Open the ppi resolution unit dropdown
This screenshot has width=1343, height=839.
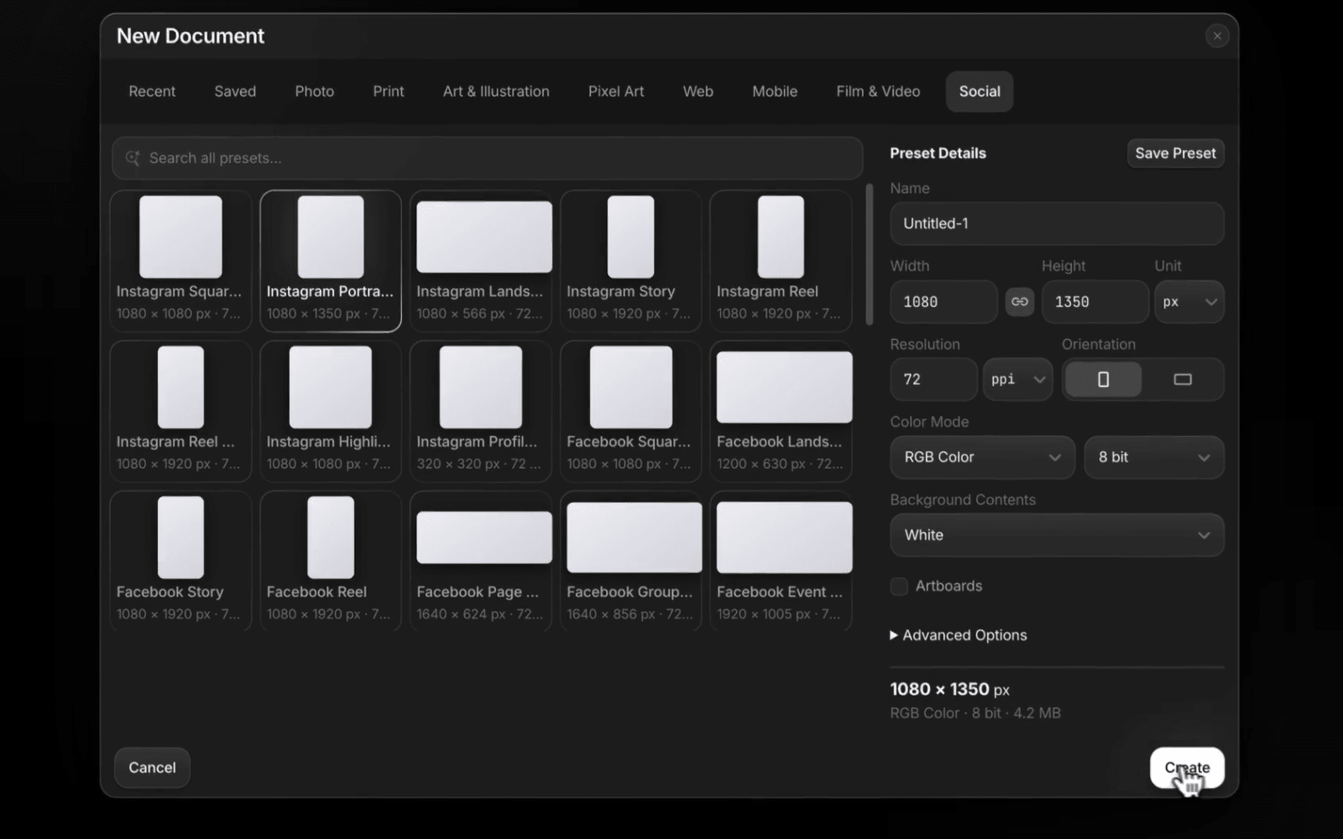(1017, 379)
